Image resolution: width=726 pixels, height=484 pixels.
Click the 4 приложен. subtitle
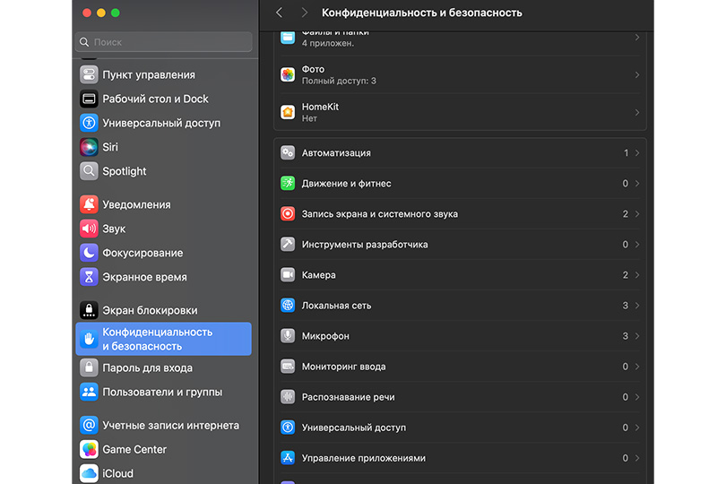tap(328, 43)
